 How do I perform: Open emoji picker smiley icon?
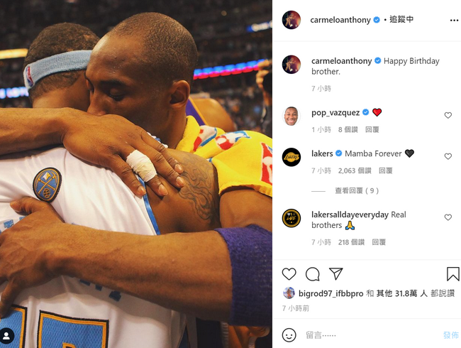(289, 335)
